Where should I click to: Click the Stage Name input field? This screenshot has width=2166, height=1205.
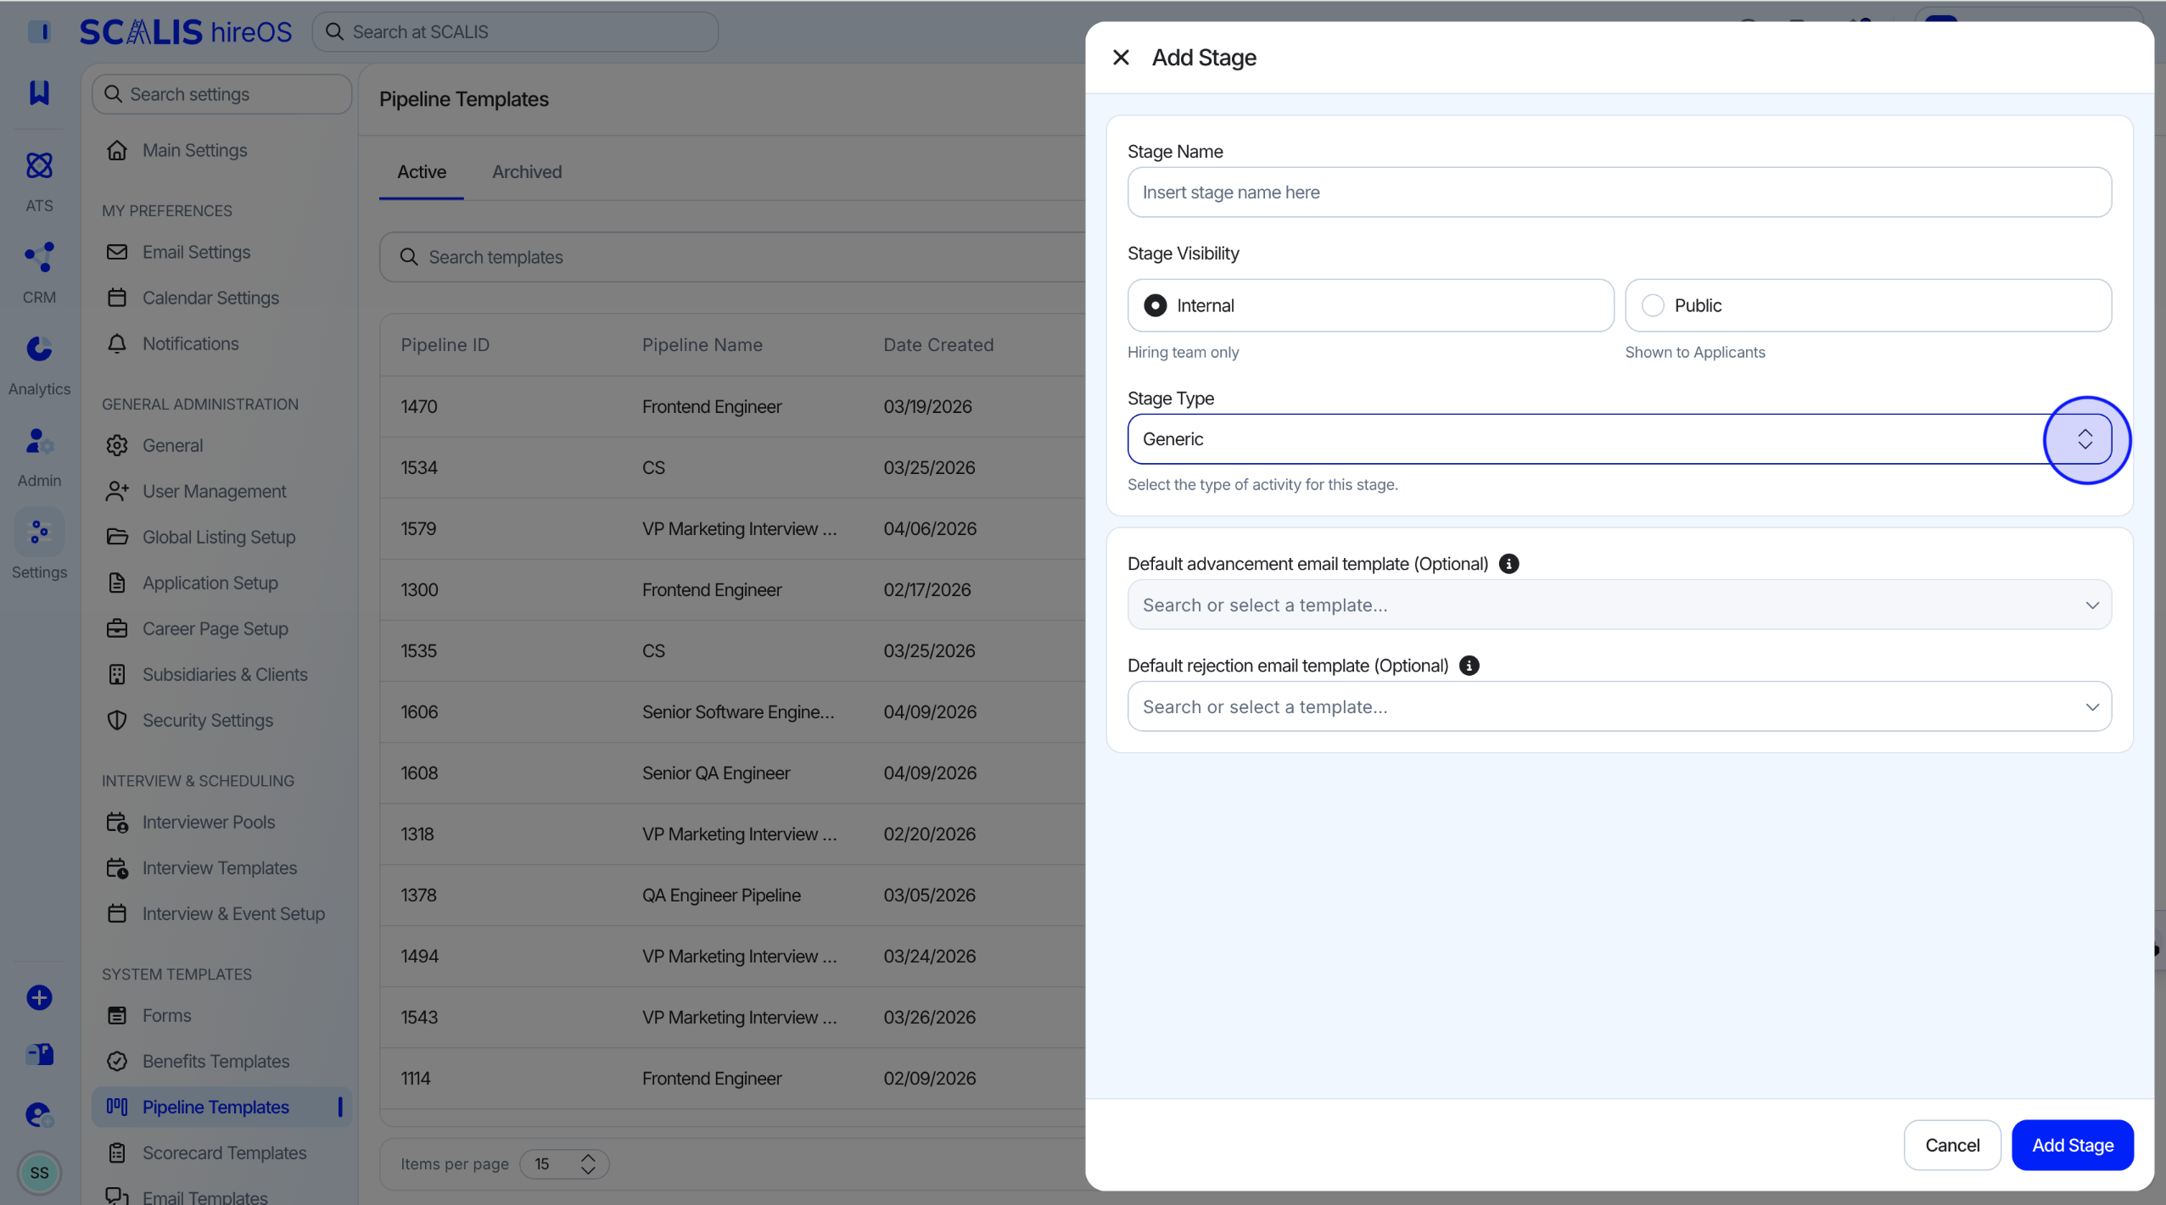(1619, 192)
